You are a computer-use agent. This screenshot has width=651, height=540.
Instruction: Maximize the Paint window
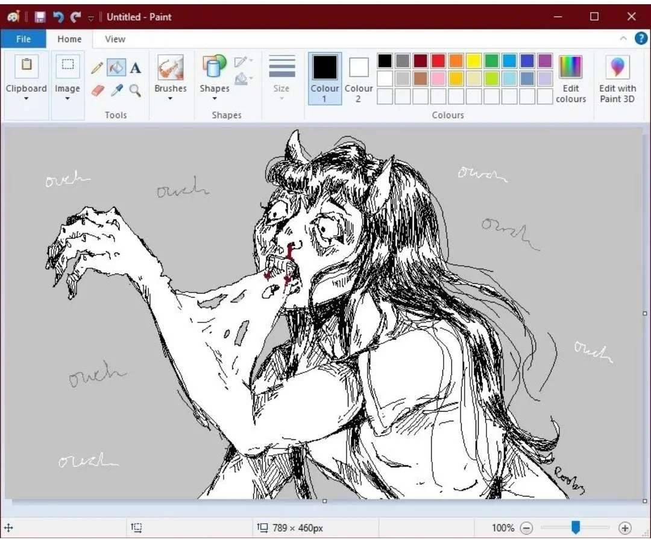click(x=594, y=17)
